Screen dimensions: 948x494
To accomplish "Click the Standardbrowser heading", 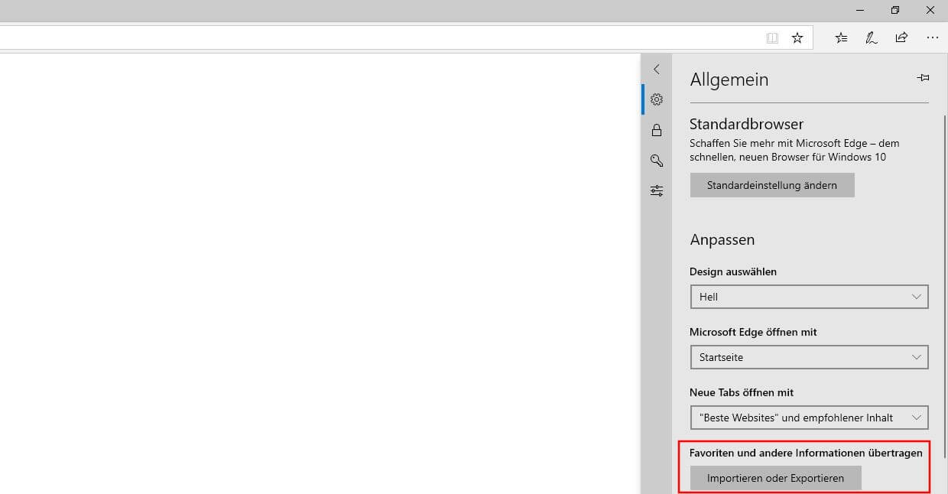I will 747,124.
